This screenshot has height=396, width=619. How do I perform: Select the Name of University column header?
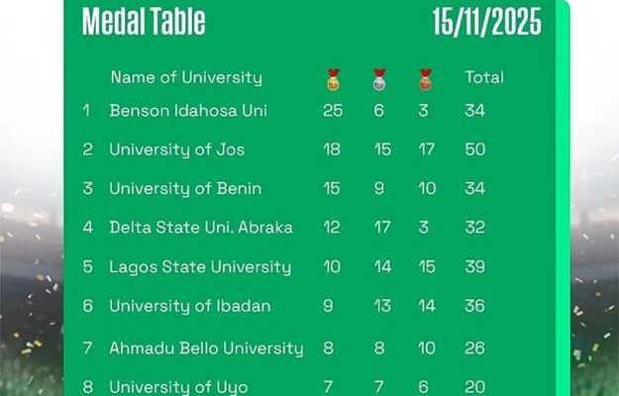click(186, 77)
